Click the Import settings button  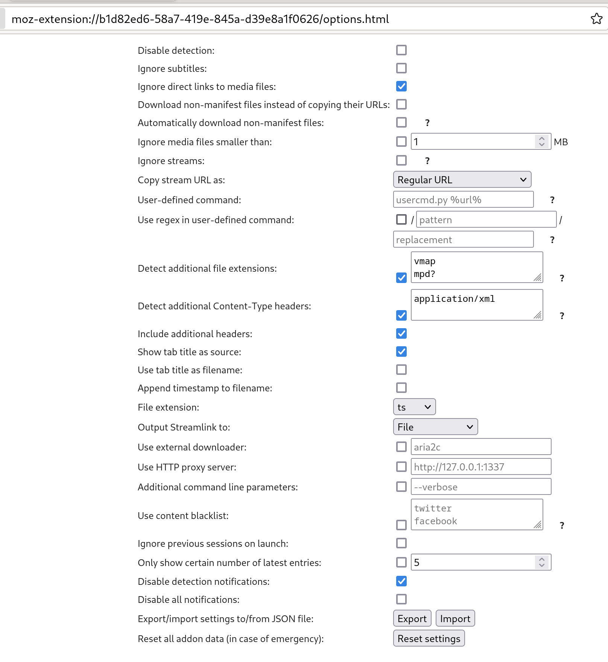[x=455, y=619]
